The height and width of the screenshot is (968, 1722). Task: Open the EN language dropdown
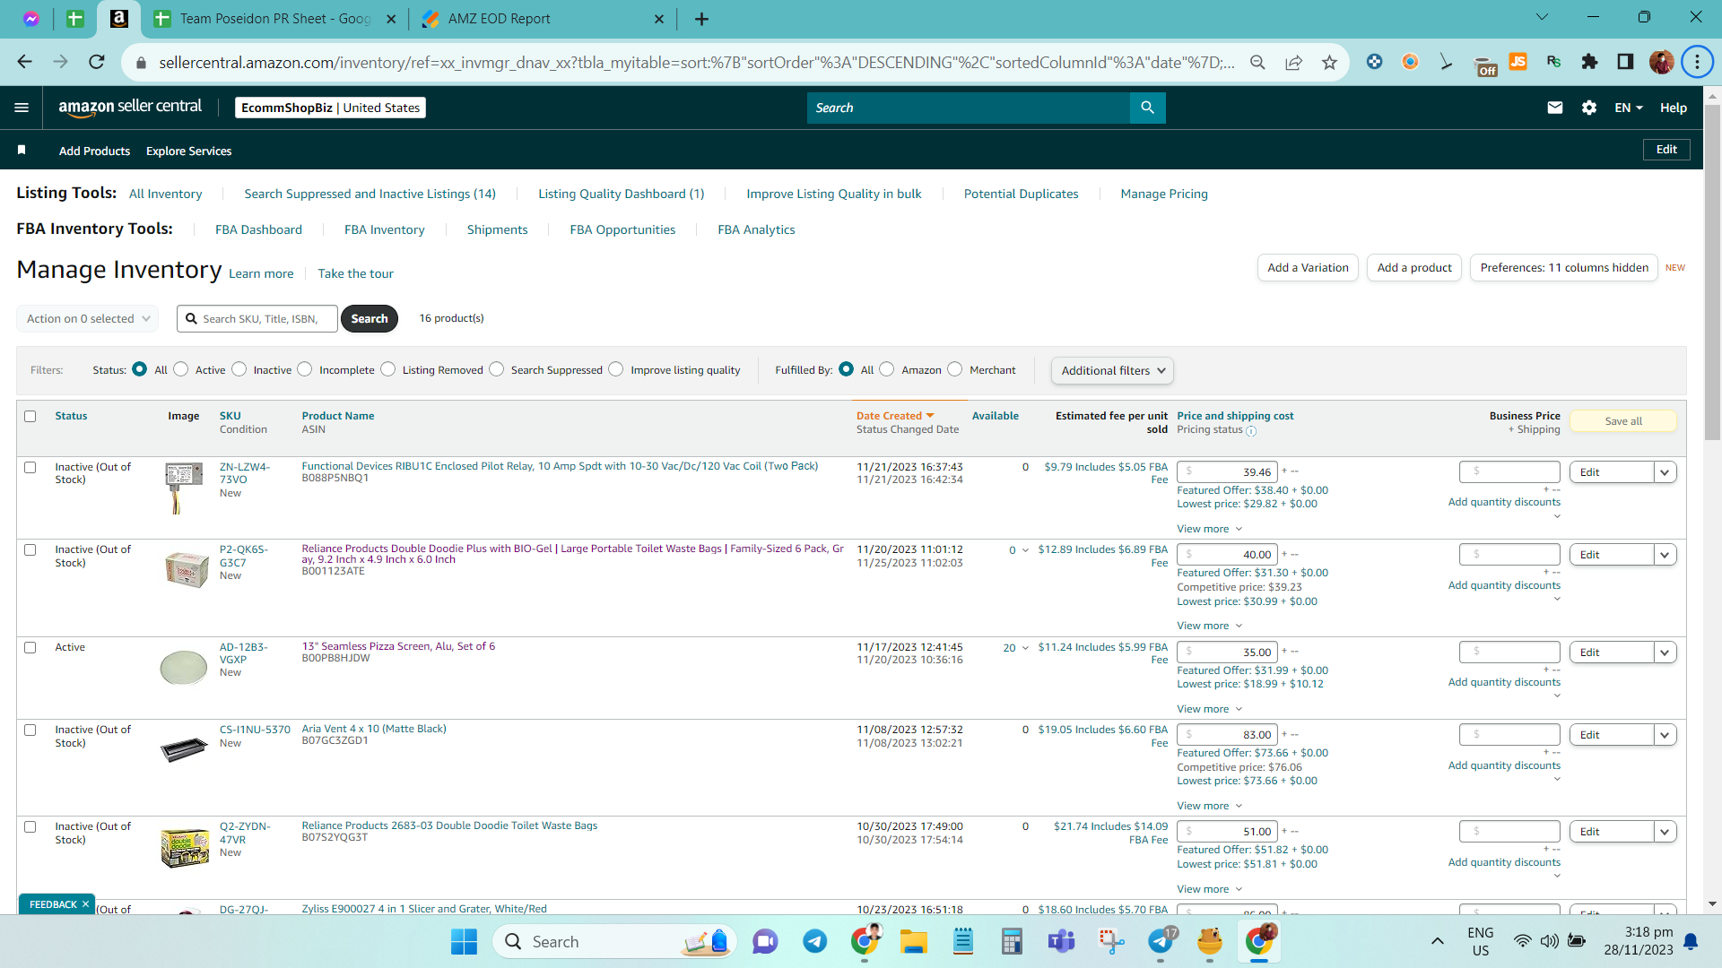click(x=1629, y=108)
